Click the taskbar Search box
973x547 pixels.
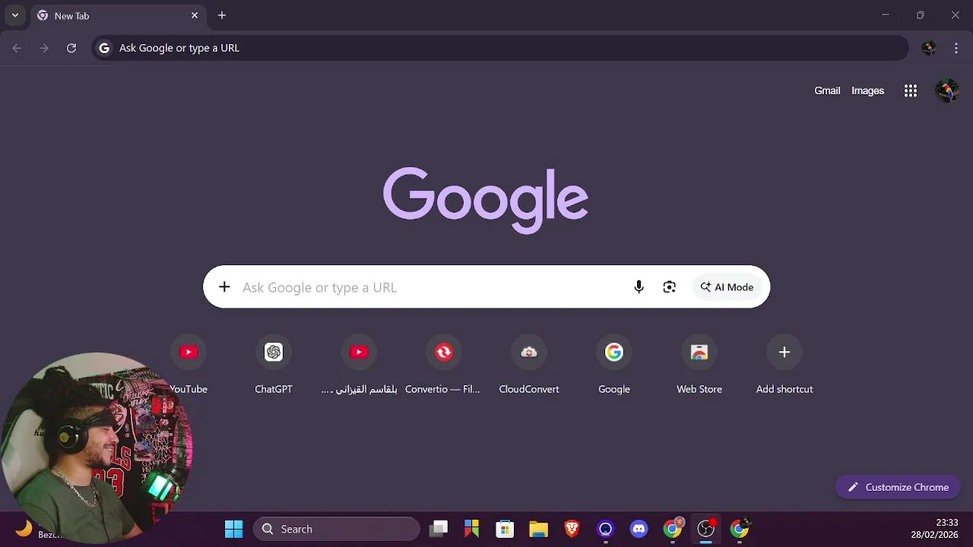[336, 529]
